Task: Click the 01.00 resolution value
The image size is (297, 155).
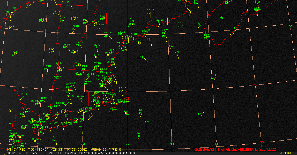Action: click(129, 153)
